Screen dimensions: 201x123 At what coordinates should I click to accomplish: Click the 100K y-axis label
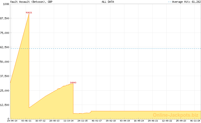[6, 4]
